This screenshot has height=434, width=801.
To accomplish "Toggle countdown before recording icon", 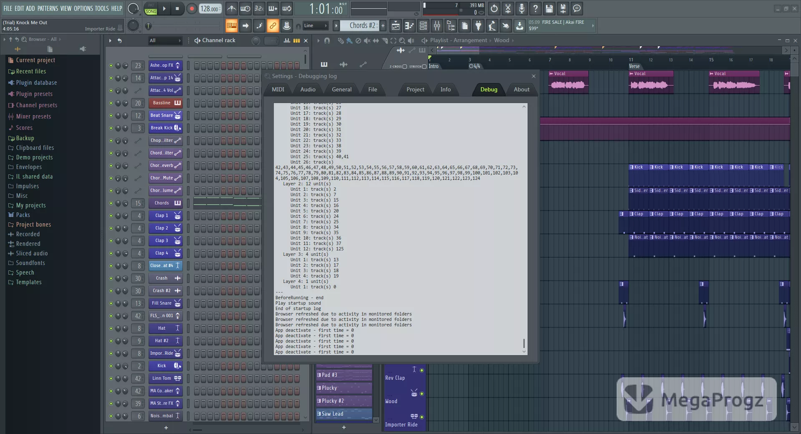I will (x=259, y=8).
